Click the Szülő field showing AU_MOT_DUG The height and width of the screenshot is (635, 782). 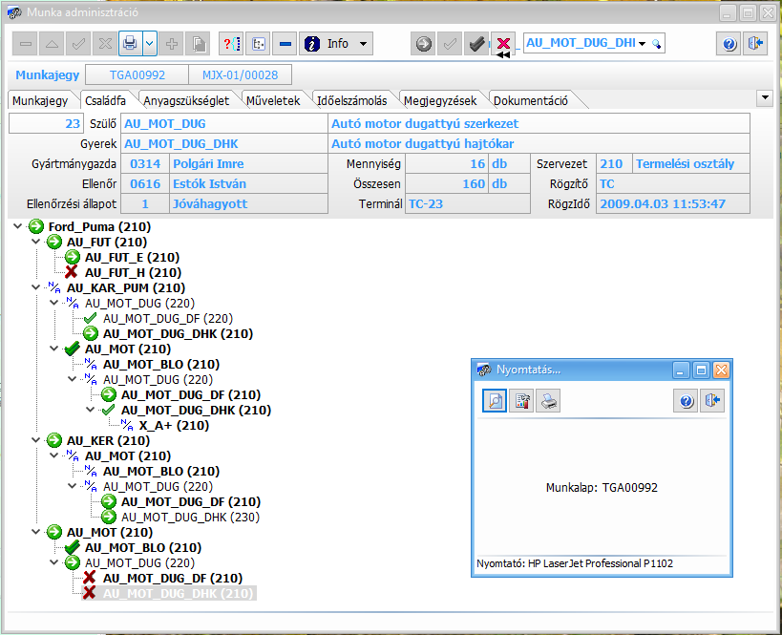224,124
